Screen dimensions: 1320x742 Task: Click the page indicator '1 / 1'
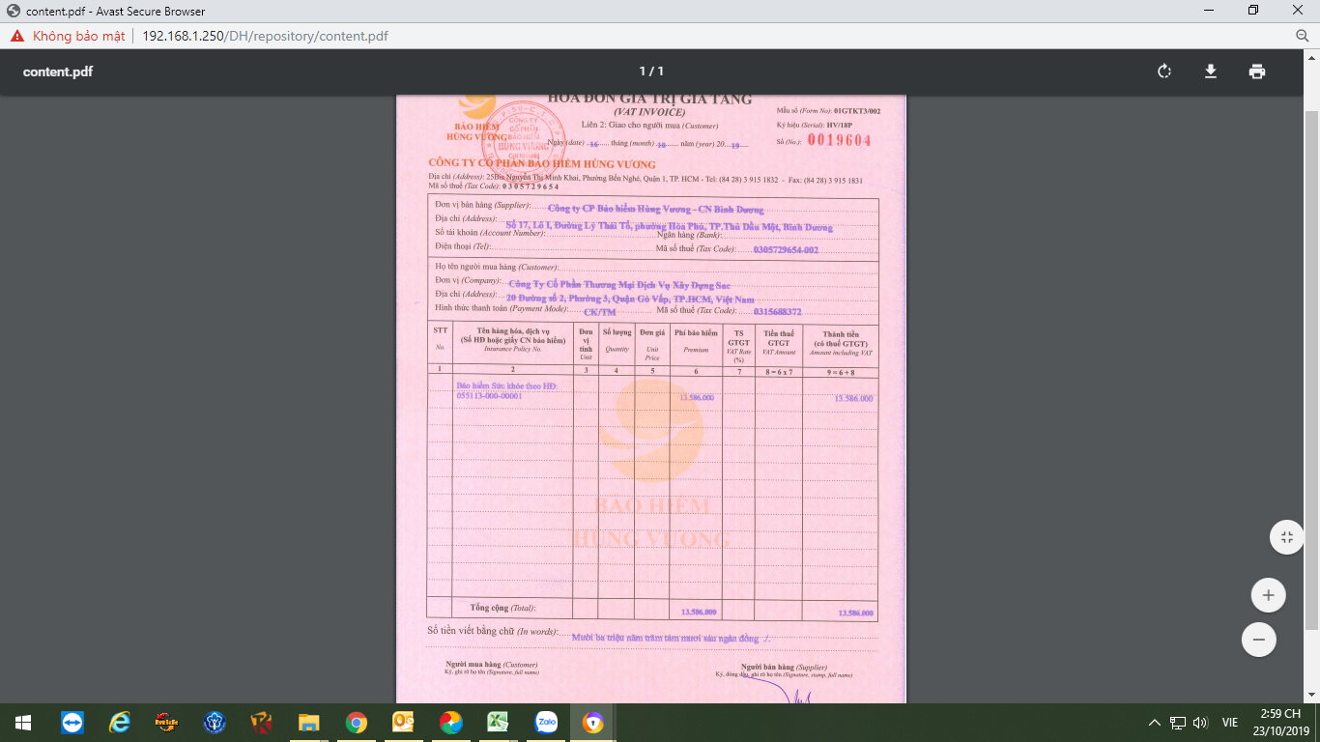(651, 71)
